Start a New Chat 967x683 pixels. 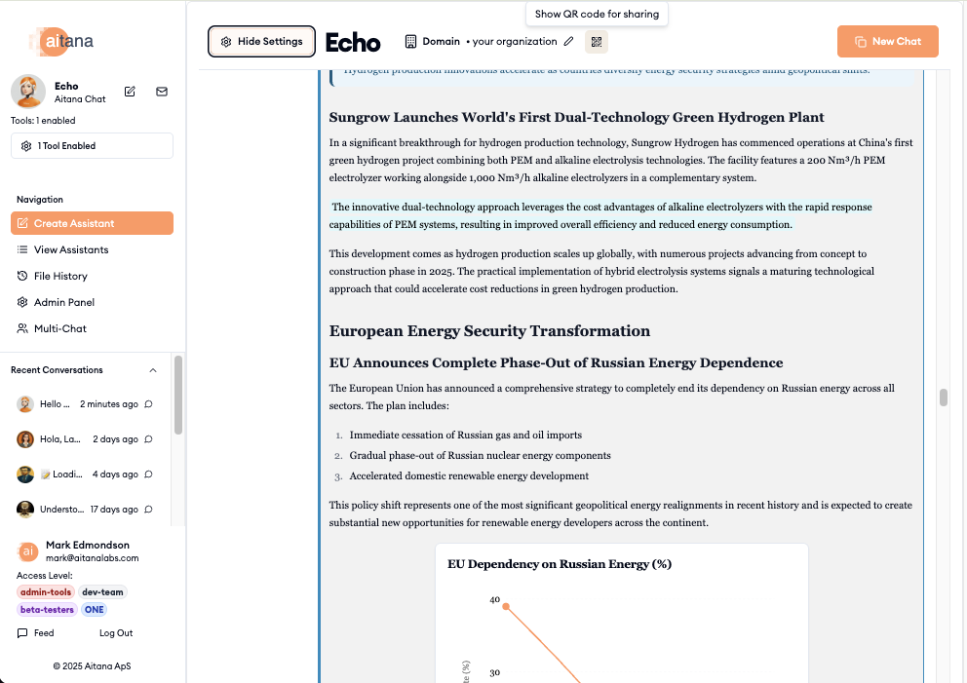click(887, 42)
